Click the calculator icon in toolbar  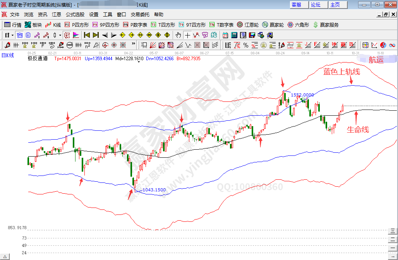pos(234,35)
